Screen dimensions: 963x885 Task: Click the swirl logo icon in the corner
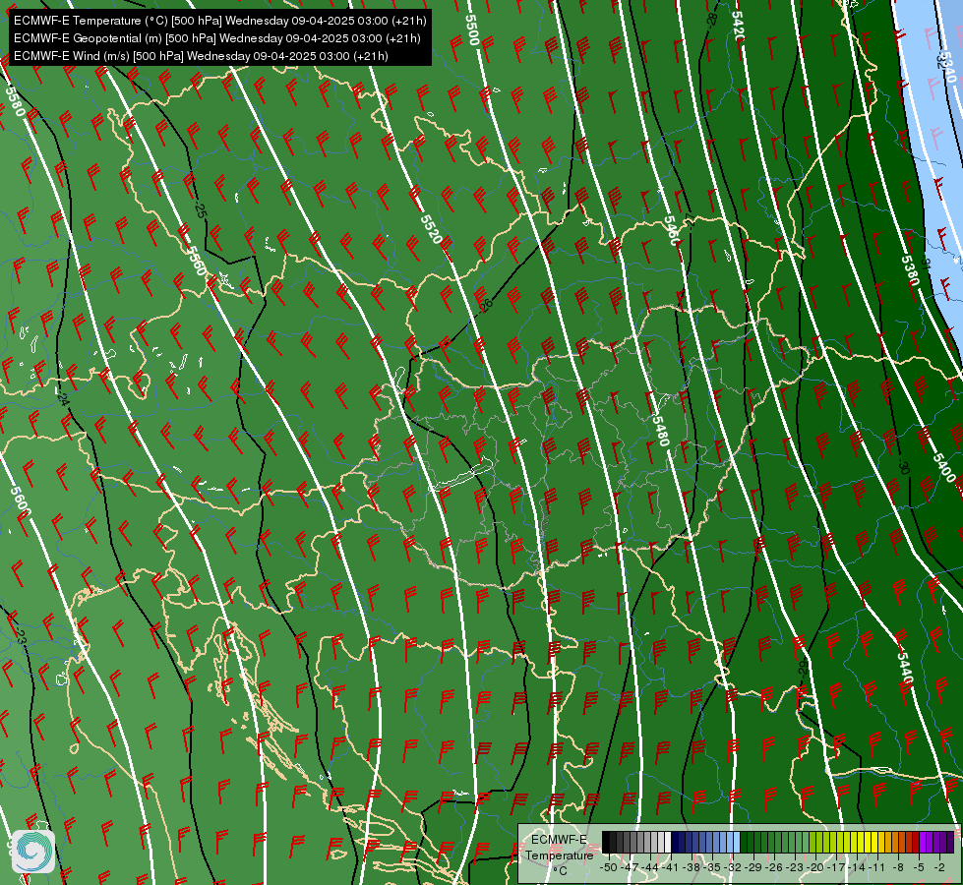33,852
